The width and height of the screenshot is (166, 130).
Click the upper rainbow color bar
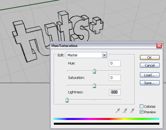click(107, 119)
